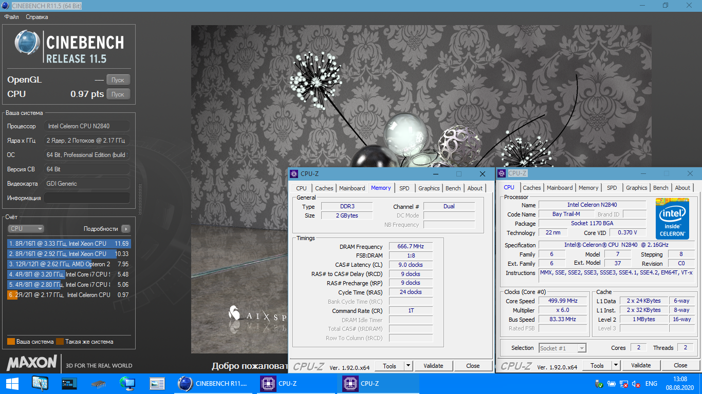Viewport: 702px width, 394px height.
Task: Open the battery power tray icon
Action: click(612, 384)
